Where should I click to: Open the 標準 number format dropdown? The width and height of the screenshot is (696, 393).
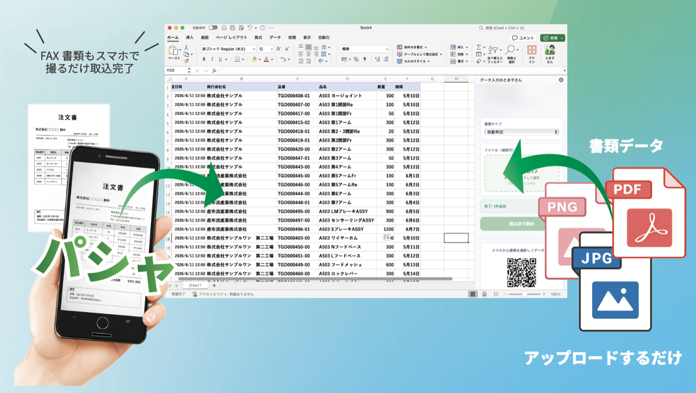tap(365, 49)
